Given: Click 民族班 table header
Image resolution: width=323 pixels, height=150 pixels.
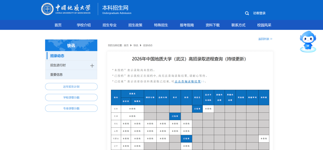Looking at the screenshot, I should pos(241,98).
